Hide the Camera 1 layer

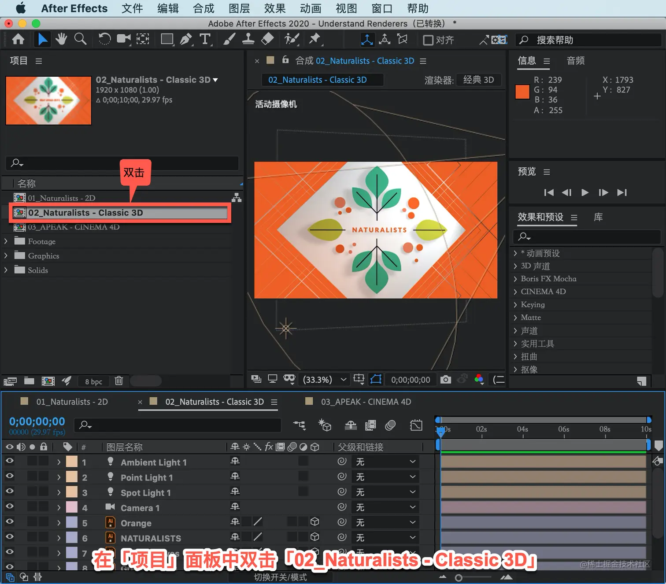pos(9,506)
